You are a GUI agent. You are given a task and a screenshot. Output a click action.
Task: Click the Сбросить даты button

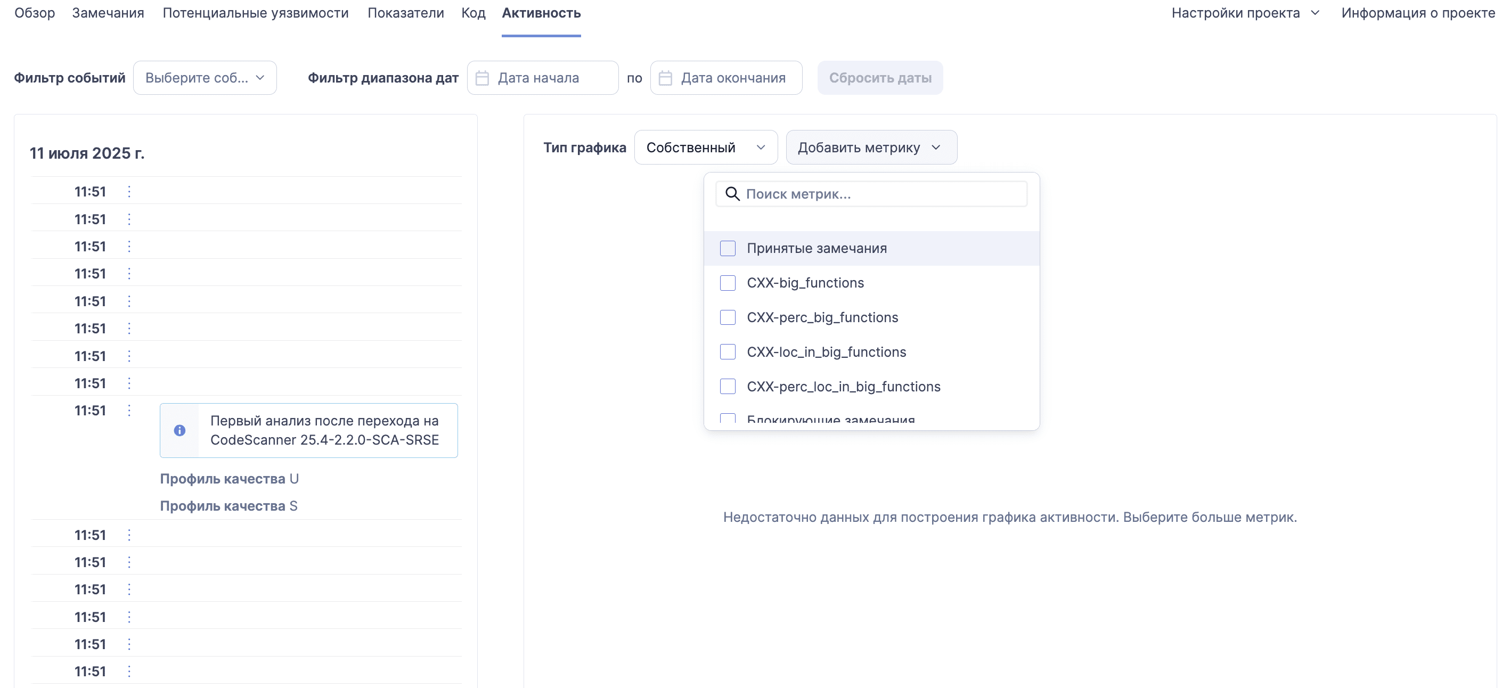click(x=880, y=77)
